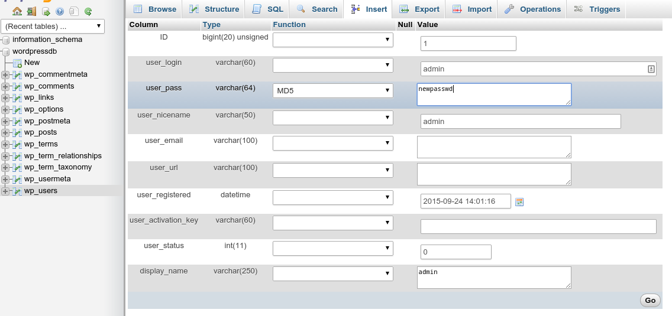The height and width of the screenshot is (316, 672).
Task: Click the Go button
Action: tap(650, 300)
